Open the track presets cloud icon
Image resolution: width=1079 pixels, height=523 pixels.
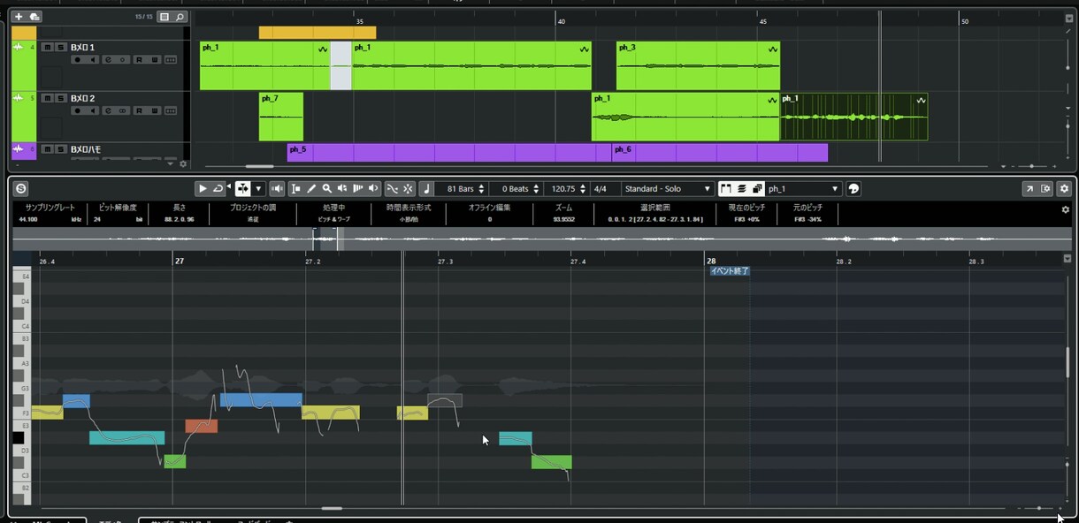click(x=34, y=17)
